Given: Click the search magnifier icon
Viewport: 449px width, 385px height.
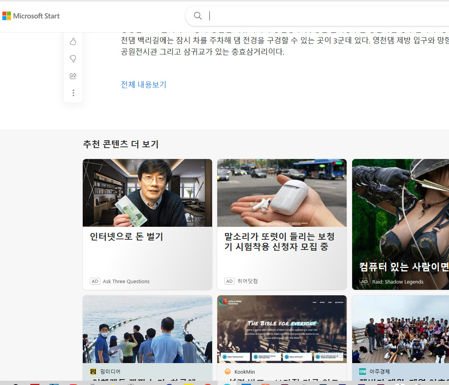Looking at the screenshot, I should [x=198, y=16].
